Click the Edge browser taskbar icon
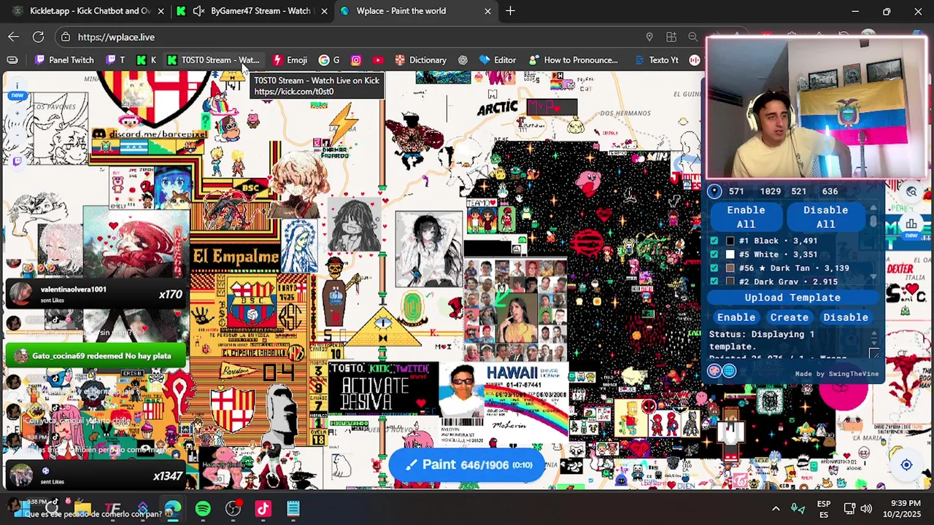The image size is (934, 525). click(173, 508)
